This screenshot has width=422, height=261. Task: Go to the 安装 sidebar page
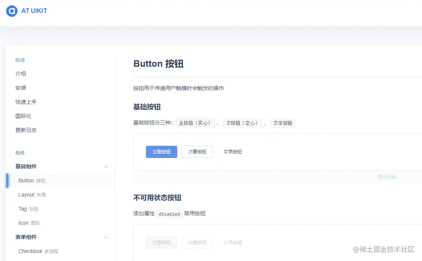pyautogui.click(x=21, y=88)
